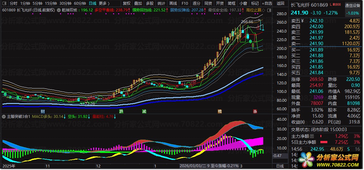Click the ¥ icon beside 卖五
This screenshot has height=170, width=364.
click(x=302, y=21)
